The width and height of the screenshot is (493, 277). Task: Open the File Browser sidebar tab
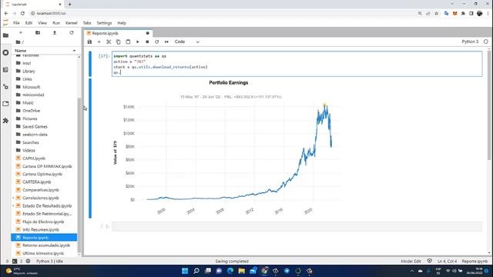pyautogui.click(x=5, y=35)
